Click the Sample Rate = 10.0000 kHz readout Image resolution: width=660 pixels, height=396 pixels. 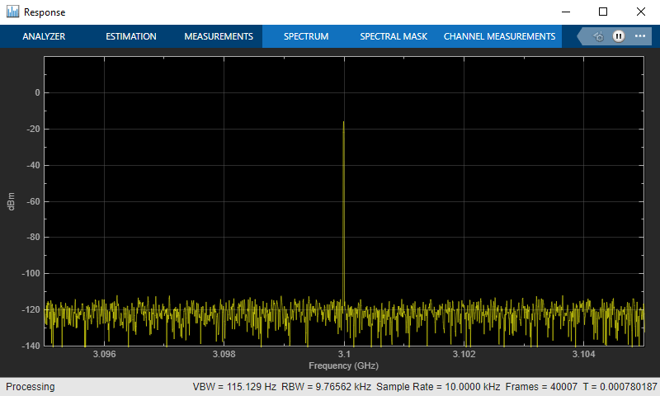[438, 387]
